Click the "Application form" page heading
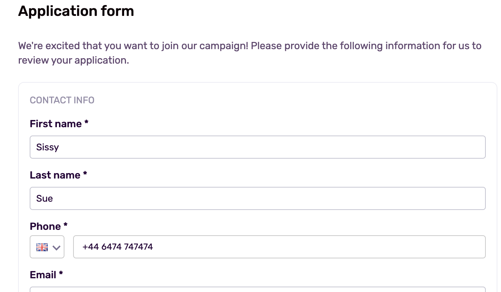Screen dimensions: 501x292 (x=76, y=11)
